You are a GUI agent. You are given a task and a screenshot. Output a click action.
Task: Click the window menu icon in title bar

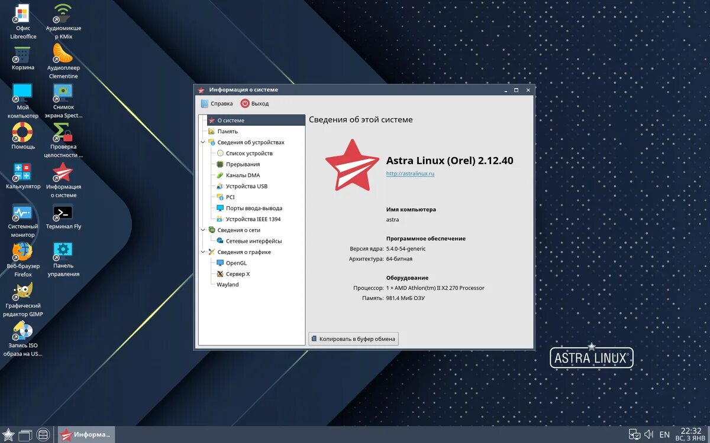click(x=201, y=90)
